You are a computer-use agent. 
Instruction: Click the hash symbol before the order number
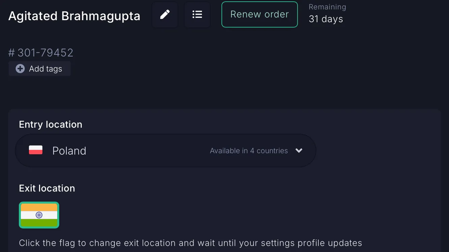tap(11, 53)
